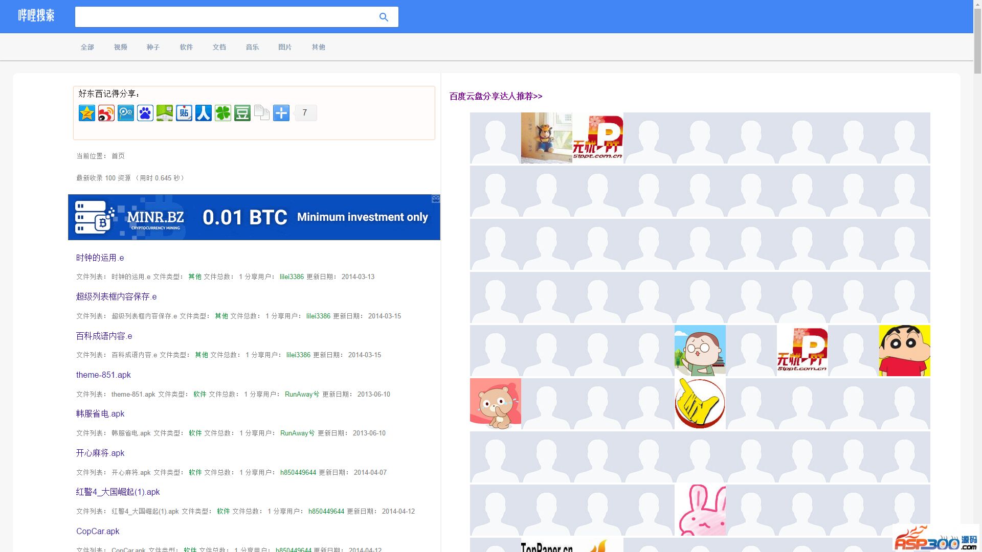This screenshot has width=982, height=552.
Task: Click the copy link icon
Action: 262,113
